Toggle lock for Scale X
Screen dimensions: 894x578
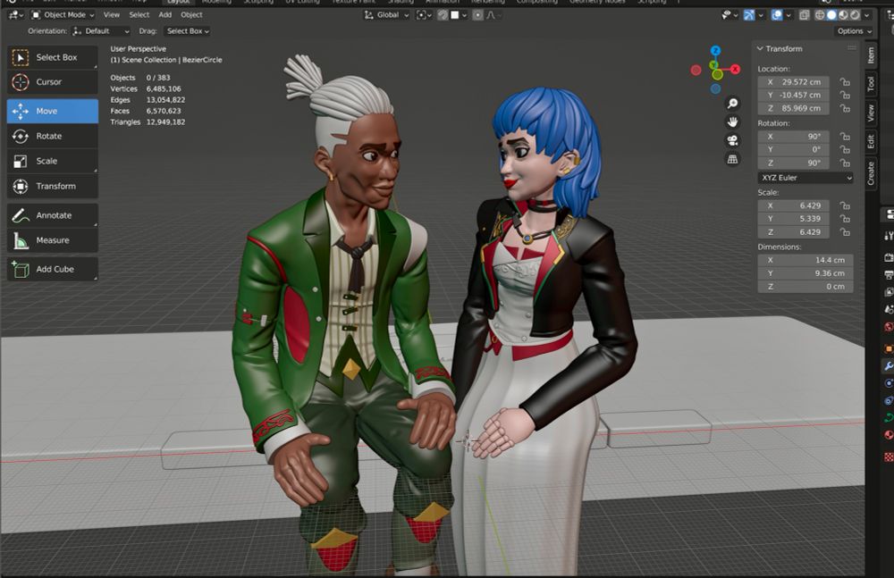[x=845, y=205]
